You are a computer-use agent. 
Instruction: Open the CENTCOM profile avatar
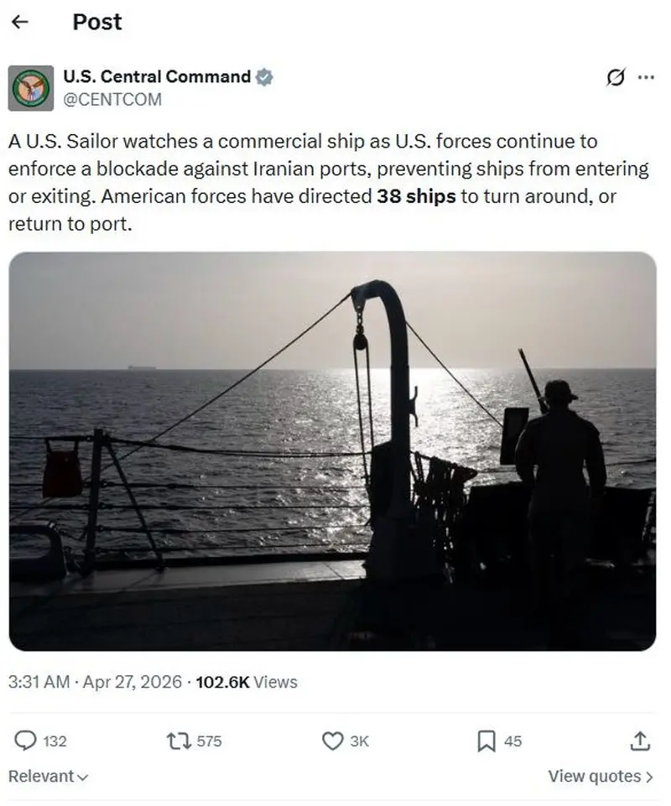pyautogui.click(x=31, y=88)
